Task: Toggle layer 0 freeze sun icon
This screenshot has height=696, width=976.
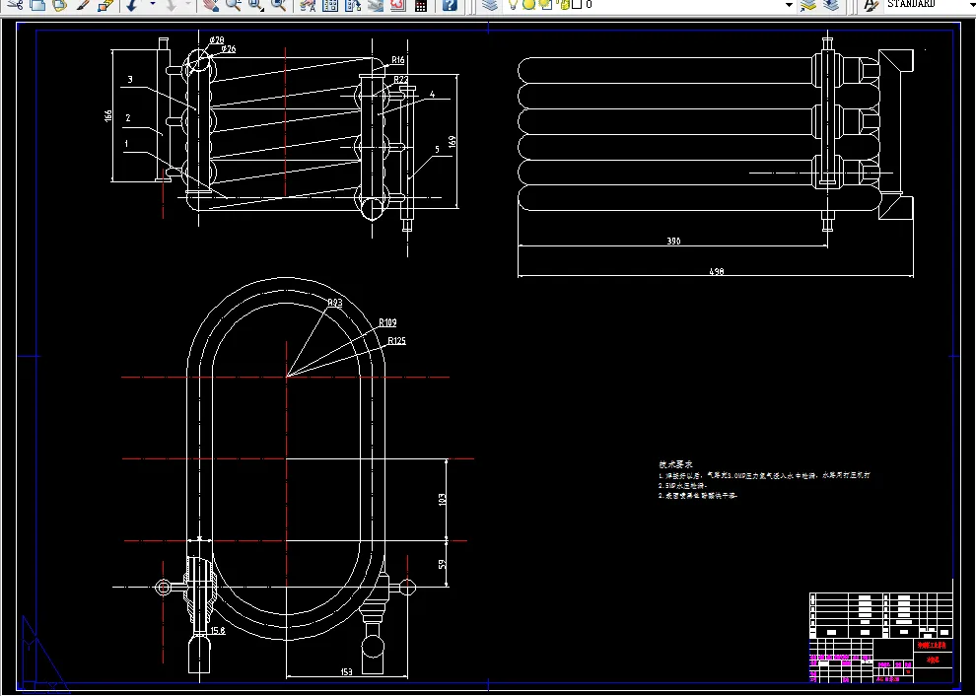Action: [x=527, y=4]
